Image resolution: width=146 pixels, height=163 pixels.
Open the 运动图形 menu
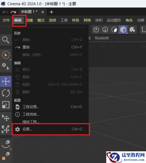(114, 20)
